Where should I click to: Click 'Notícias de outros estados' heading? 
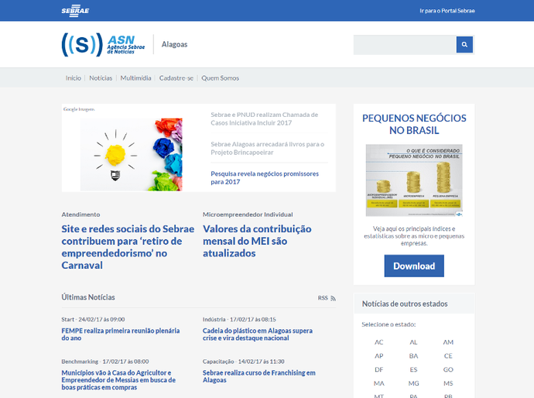pos(405,304)
